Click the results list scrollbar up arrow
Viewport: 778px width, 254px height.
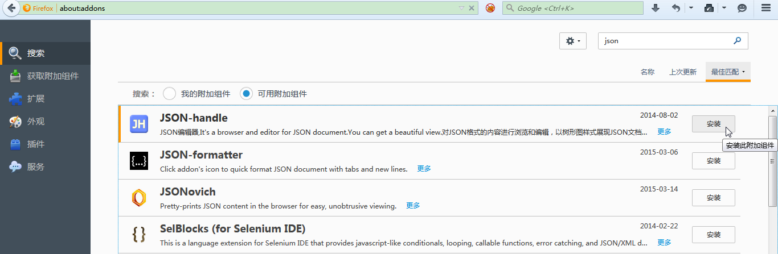(773, 110)
